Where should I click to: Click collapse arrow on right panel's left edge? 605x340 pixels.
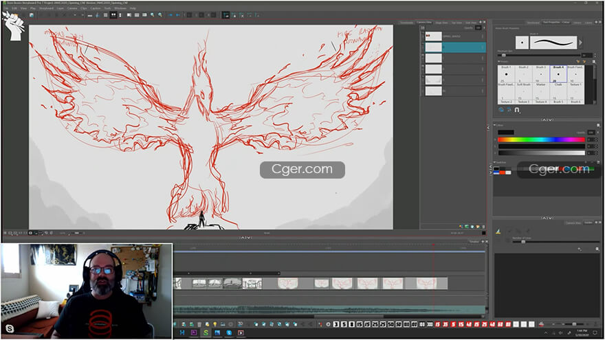click(x=488, y=127)
